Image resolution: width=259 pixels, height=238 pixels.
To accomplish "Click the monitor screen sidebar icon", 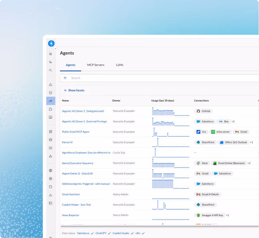I will [50, 117].
